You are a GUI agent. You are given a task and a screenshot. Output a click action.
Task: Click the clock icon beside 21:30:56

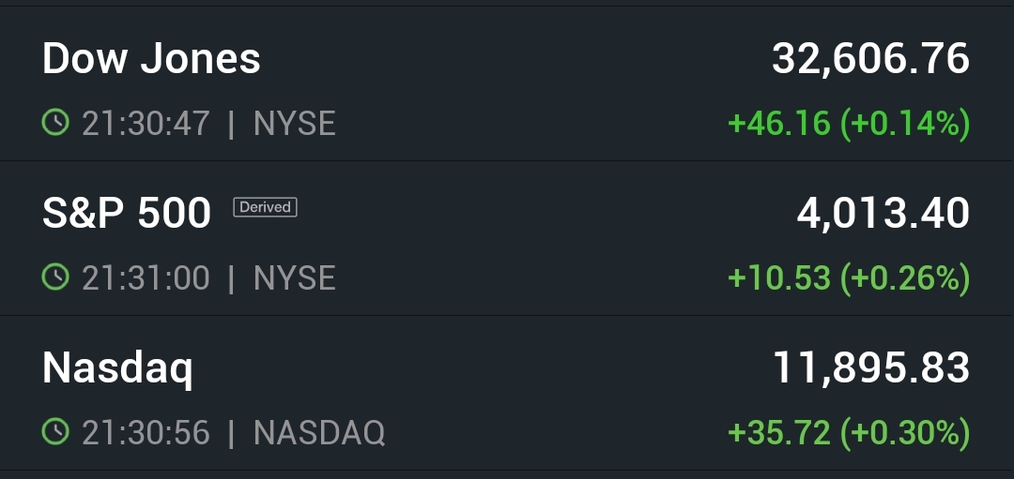[x=55, y=432]
